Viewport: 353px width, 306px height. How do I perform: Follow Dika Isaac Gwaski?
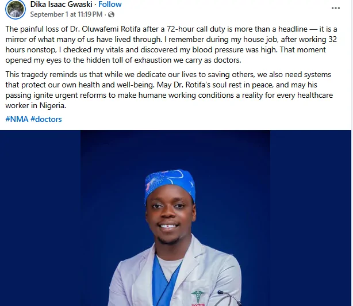(110, 4)
